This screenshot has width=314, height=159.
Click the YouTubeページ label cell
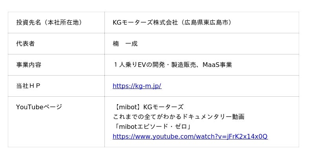click(56, 122)
